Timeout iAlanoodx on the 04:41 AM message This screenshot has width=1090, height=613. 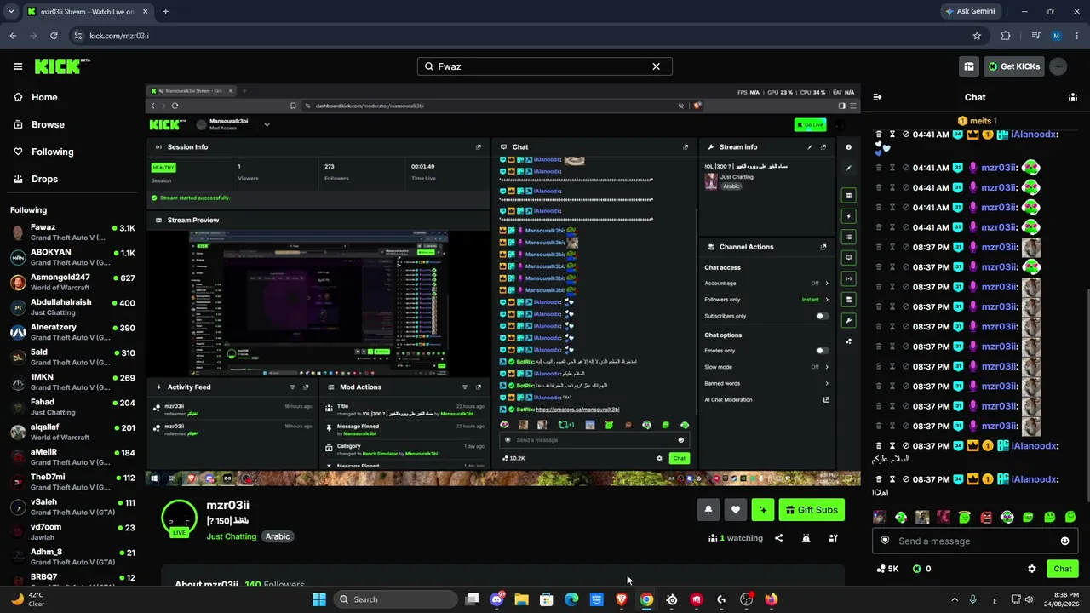click(892, 134)
